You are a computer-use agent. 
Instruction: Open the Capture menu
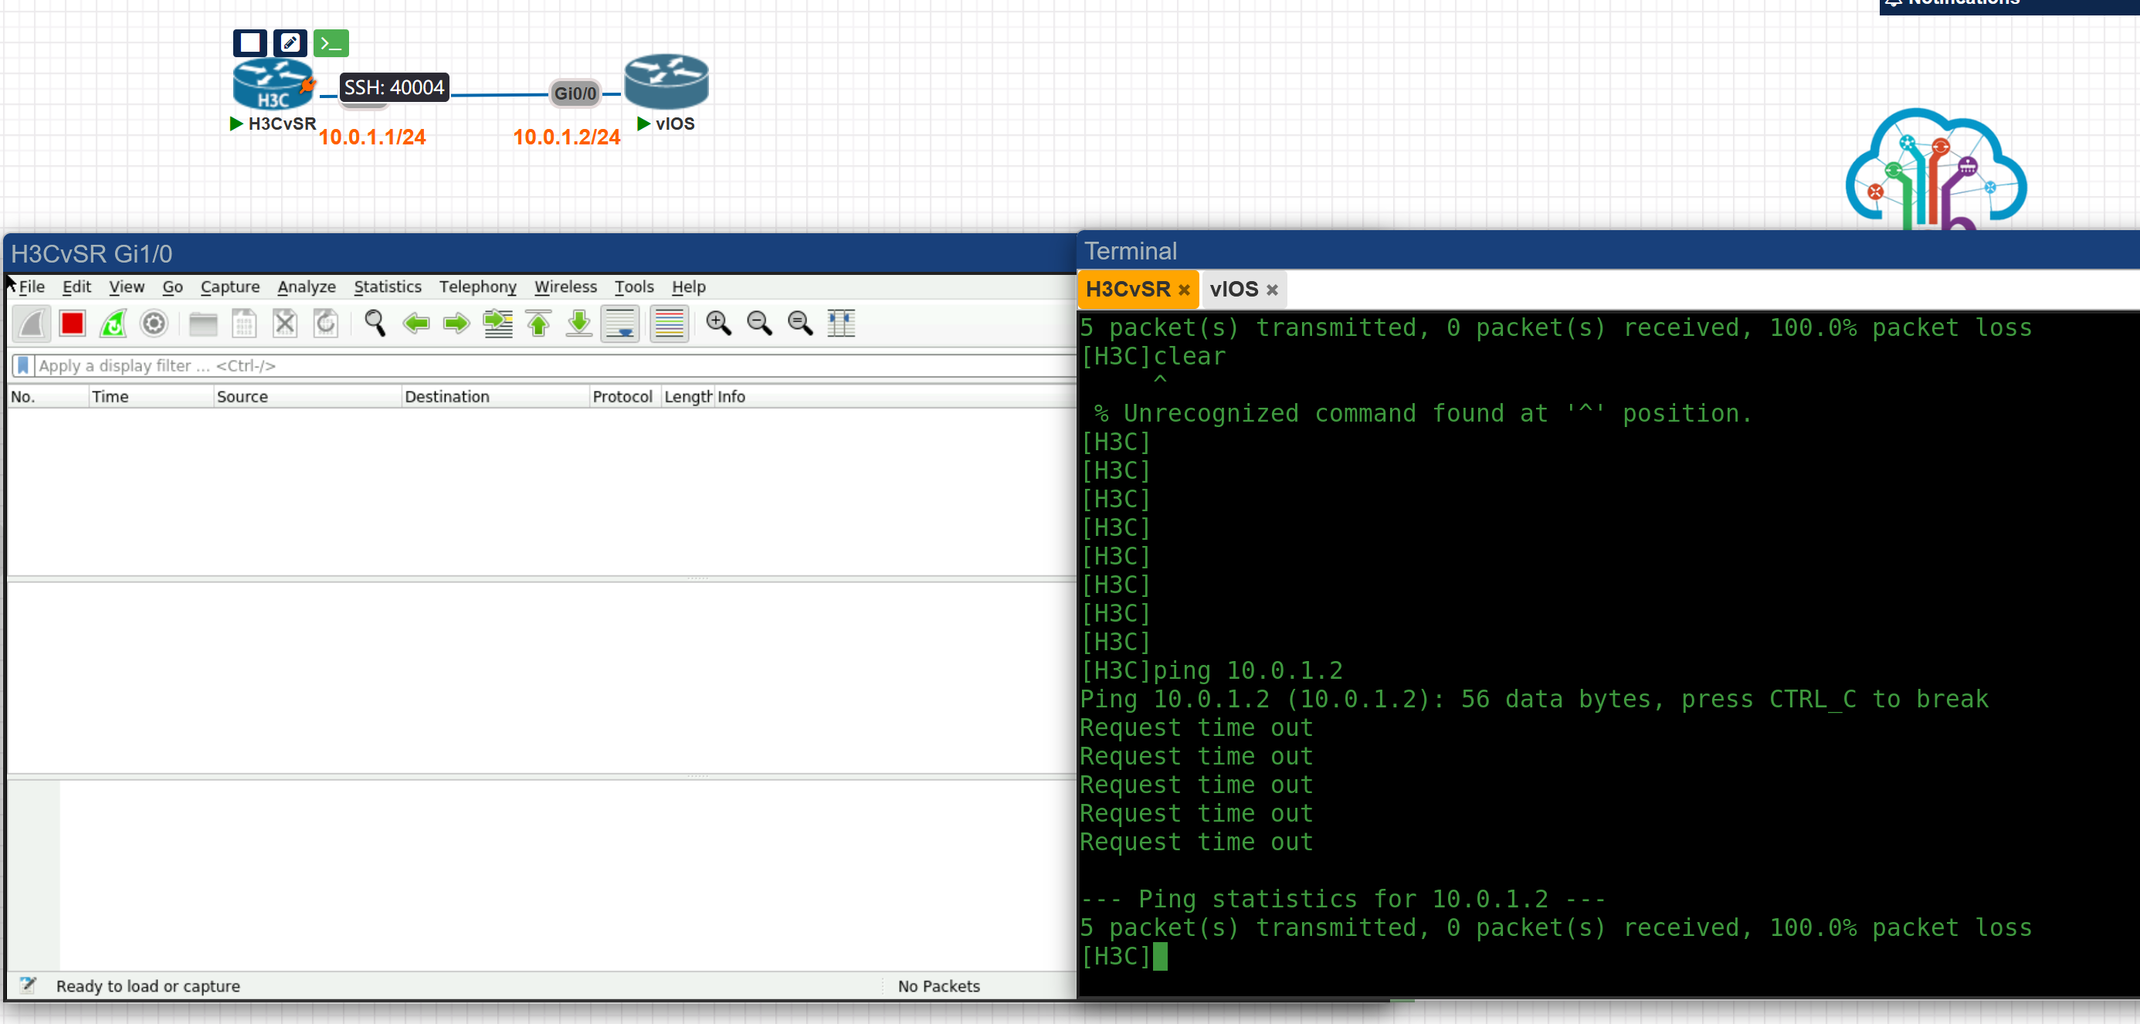[229, 287]
